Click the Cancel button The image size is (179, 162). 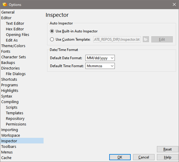pyautogui.click(x=144, y=157)
